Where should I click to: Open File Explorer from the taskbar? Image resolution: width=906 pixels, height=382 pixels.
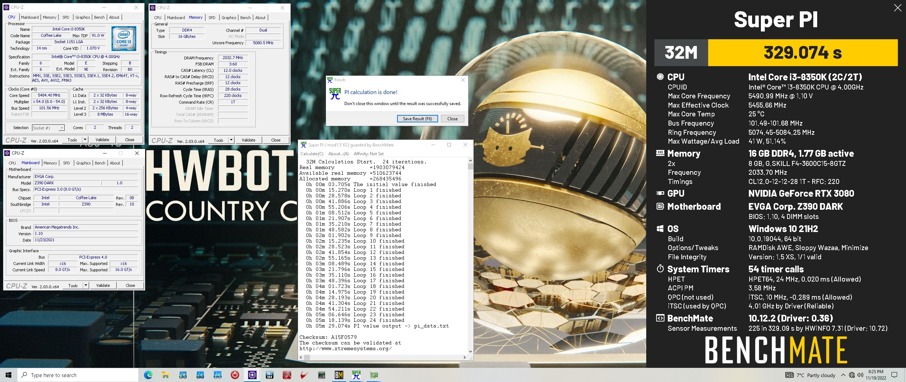coord(165,375)
